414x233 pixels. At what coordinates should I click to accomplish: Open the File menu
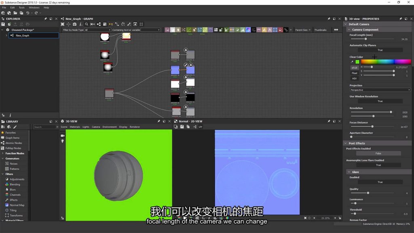[4, 8]
